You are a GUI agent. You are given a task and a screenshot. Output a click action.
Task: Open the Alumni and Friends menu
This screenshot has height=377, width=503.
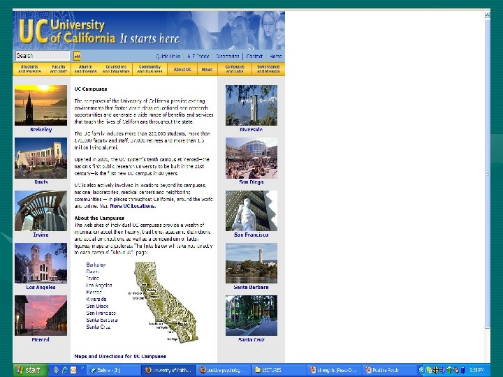(85, 69)
